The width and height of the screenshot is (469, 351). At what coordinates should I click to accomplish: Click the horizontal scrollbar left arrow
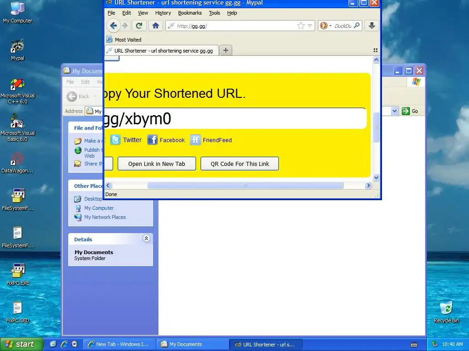(108, 186)
